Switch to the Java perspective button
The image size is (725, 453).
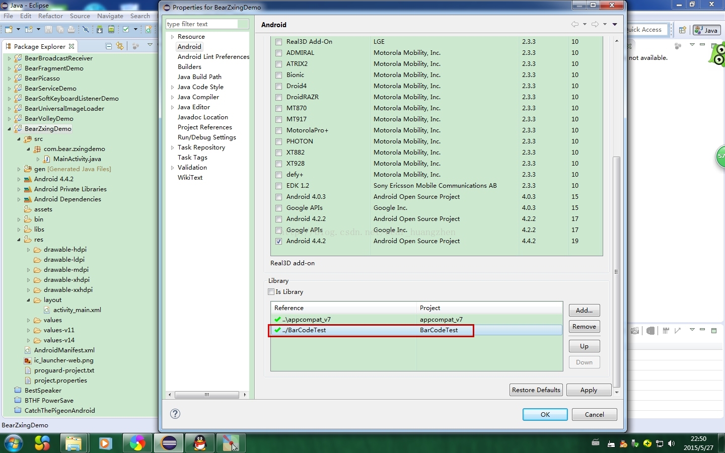point(706,30)
